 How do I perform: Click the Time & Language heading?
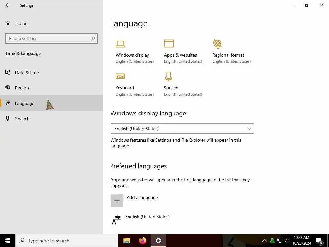tap(23, 54)
